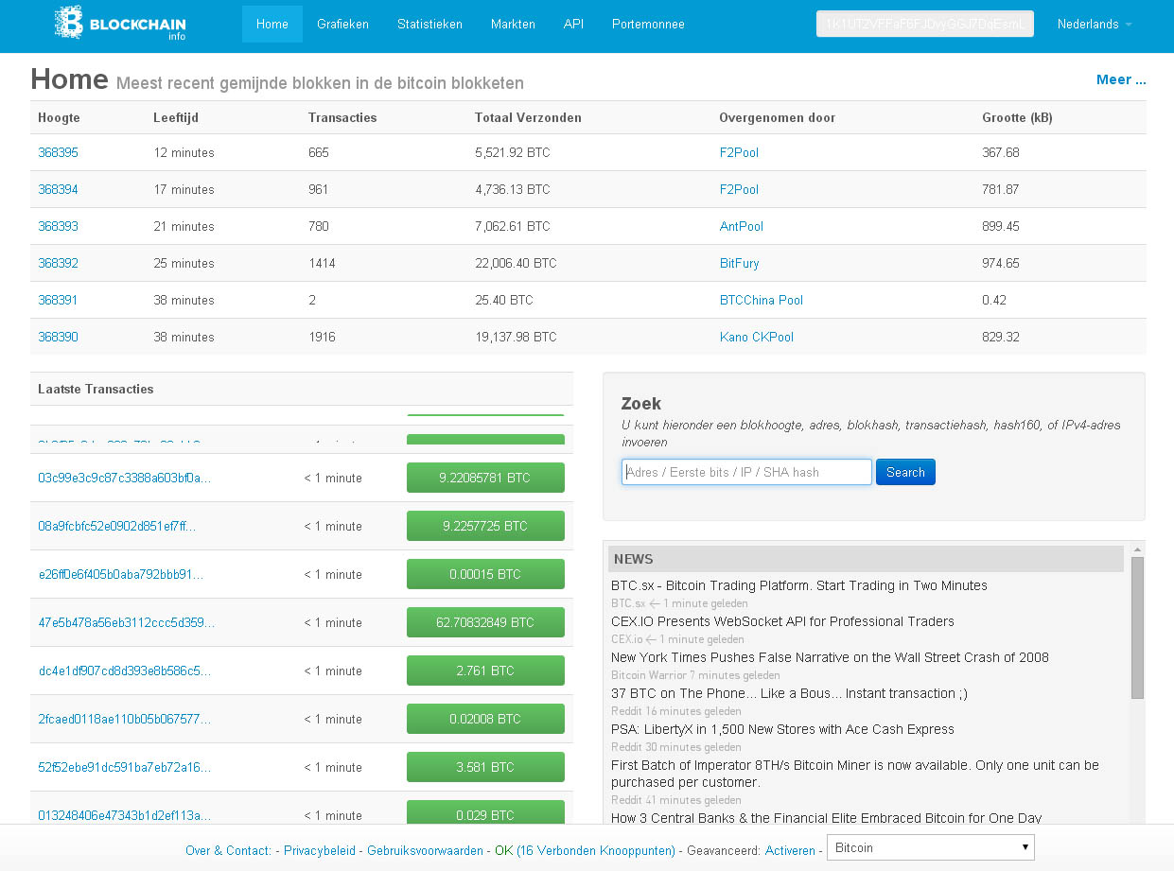
Task: Click the 62.70832849 BTC amount button
Action: point(485,622)
